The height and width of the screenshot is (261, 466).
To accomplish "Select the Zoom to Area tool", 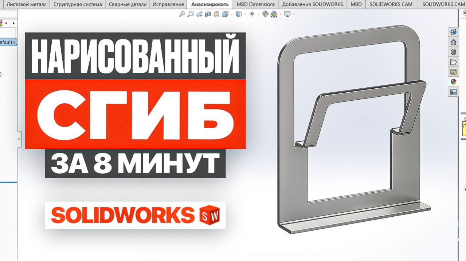I will tap(191, 14).
